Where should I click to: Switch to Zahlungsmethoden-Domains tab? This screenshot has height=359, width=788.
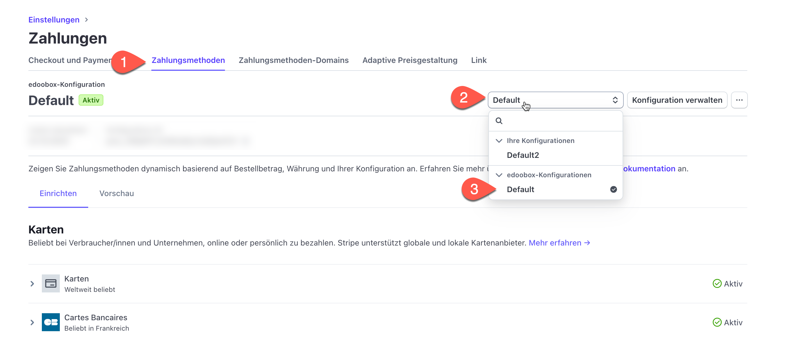[293, 60]
